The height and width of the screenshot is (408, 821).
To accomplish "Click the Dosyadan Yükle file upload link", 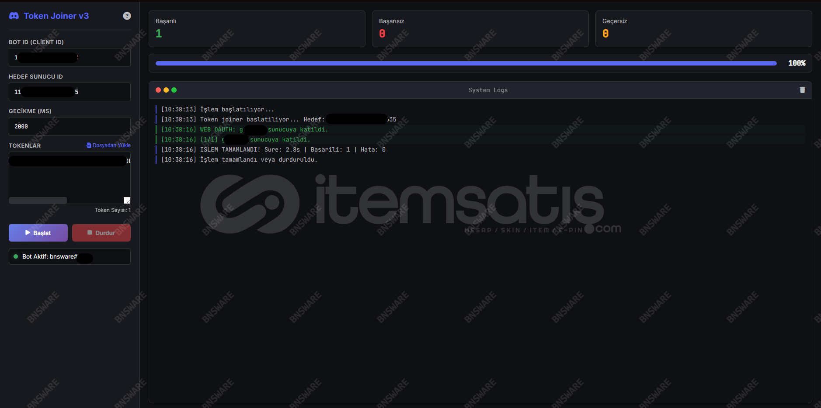I will [x=108, y=145].
